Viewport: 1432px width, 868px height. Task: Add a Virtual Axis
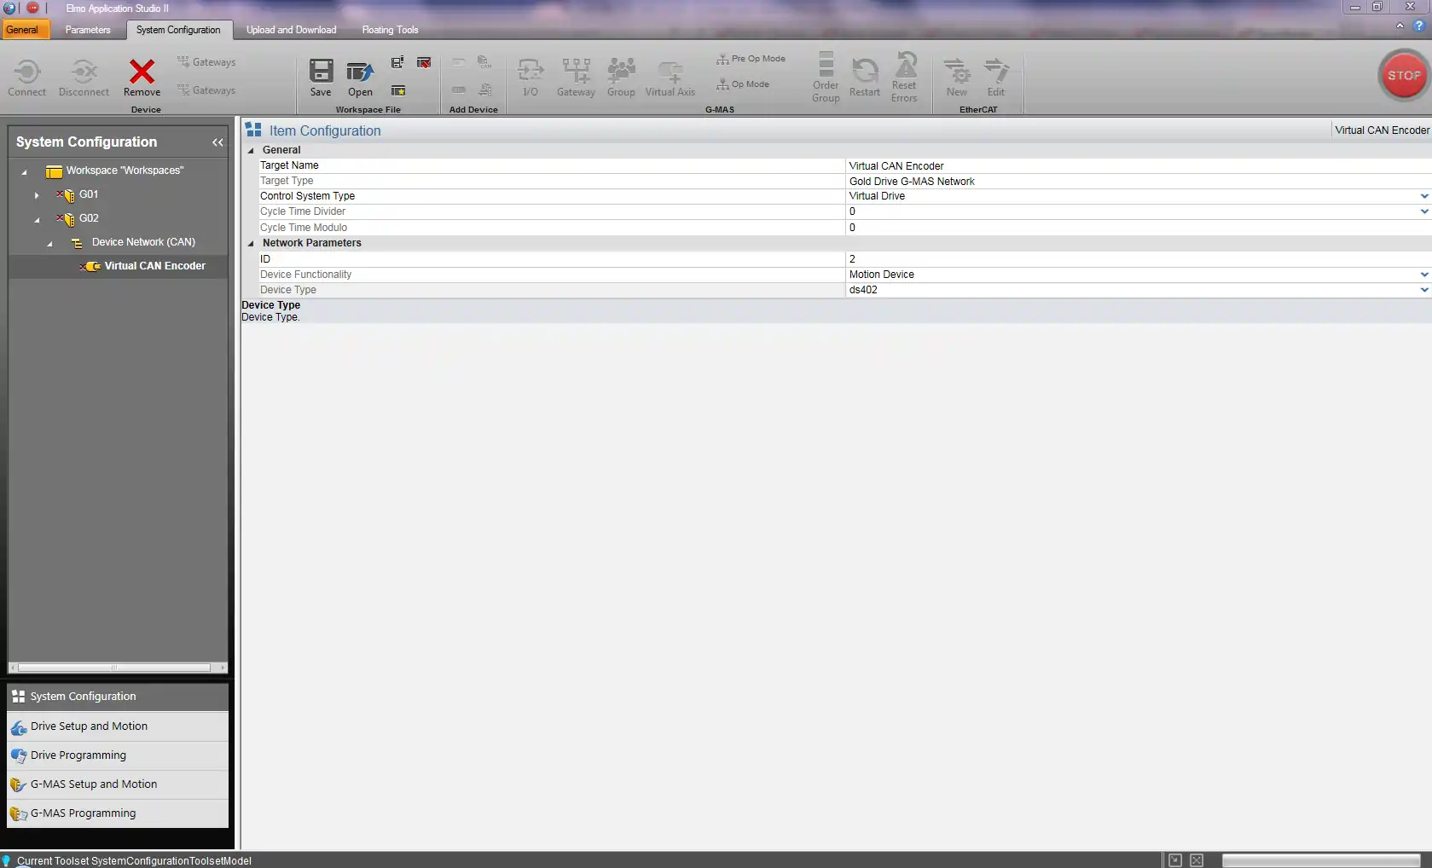[x=670, y=78]
